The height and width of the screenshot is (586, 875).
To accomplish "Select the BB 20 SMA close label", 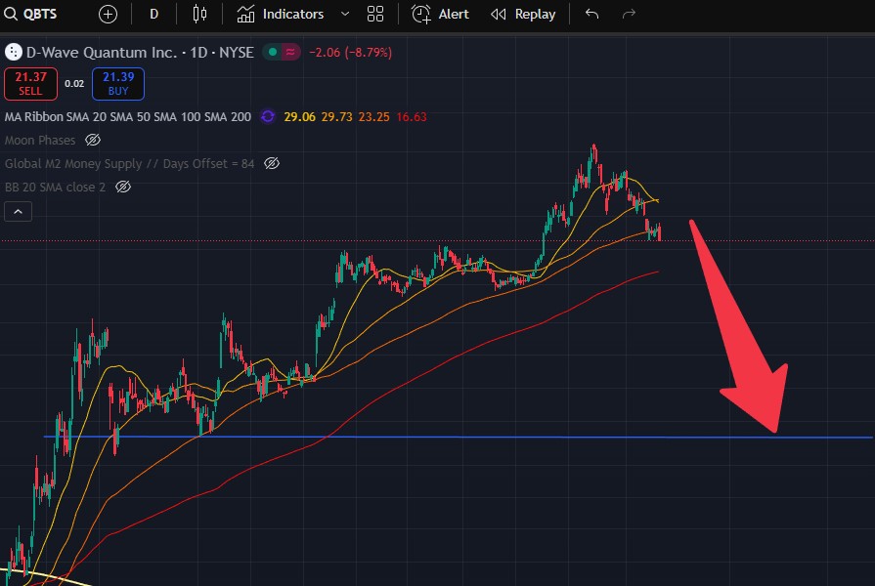I will click(x=56, y=188).
